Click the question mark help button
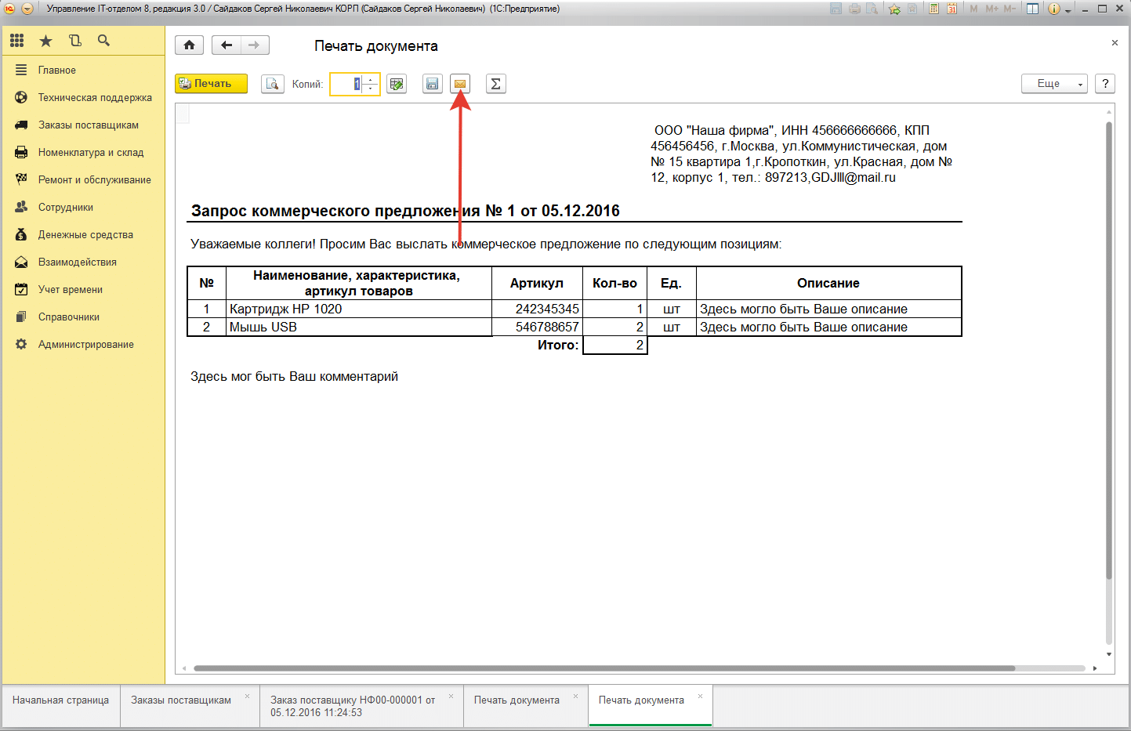Viewport: 1131px width, 731px height. 1104,84
